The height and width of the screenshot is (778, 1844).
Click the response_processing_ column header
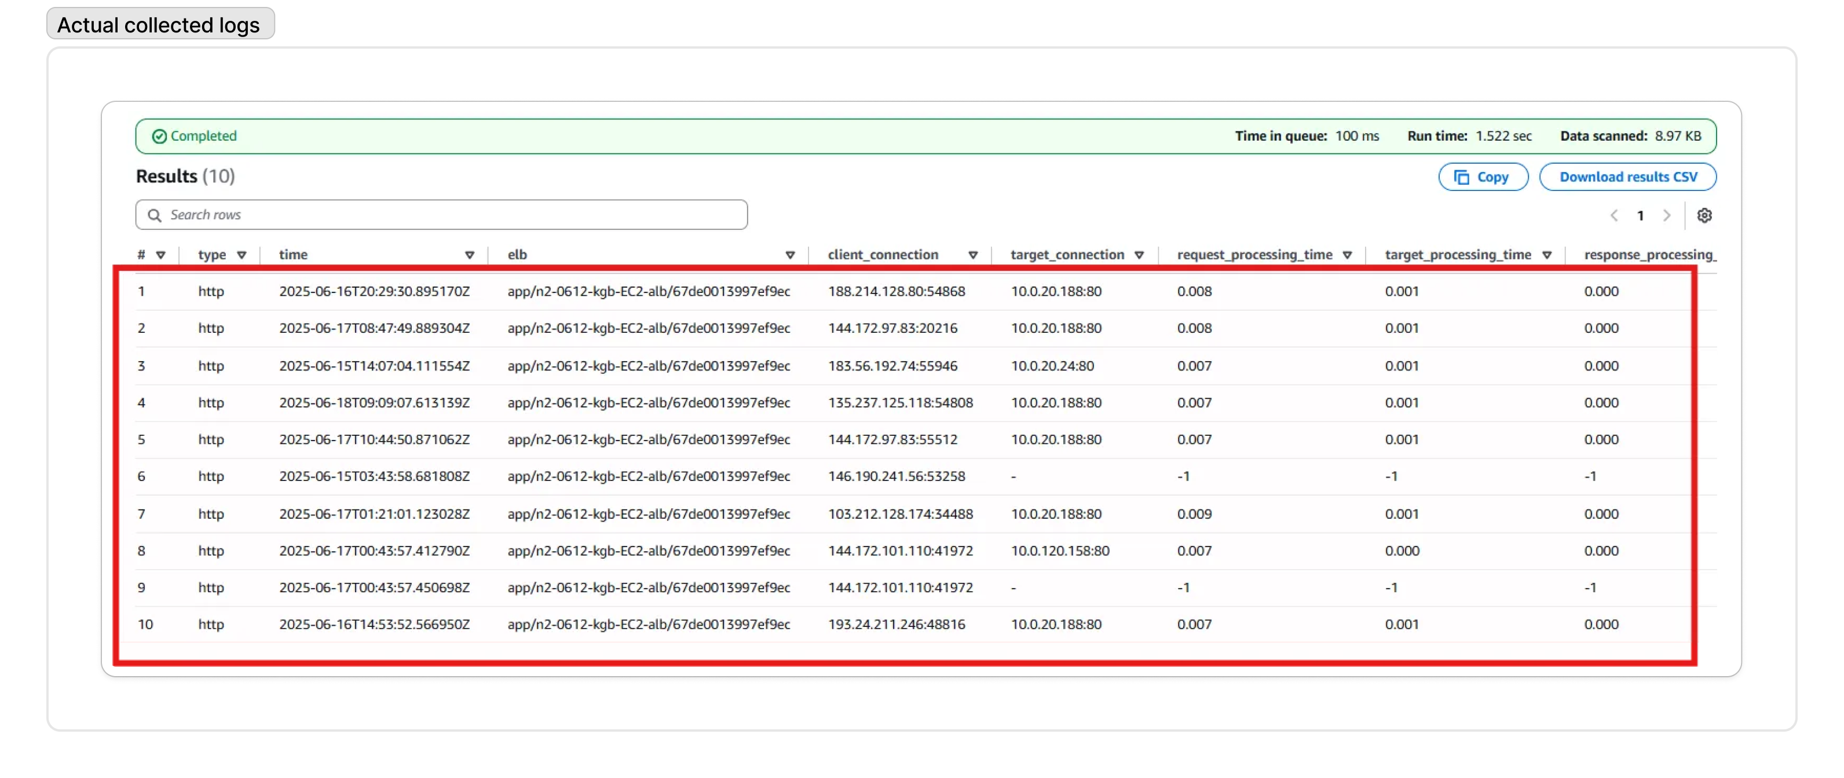(x=1650, y=255)
